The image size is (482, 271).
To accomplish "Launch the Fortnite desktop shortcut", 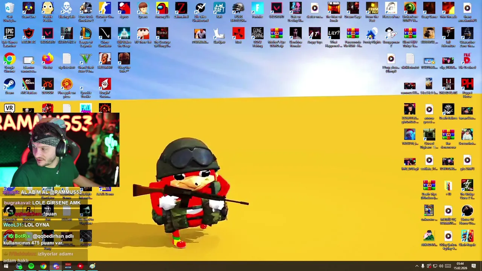I will coord(257,10).
